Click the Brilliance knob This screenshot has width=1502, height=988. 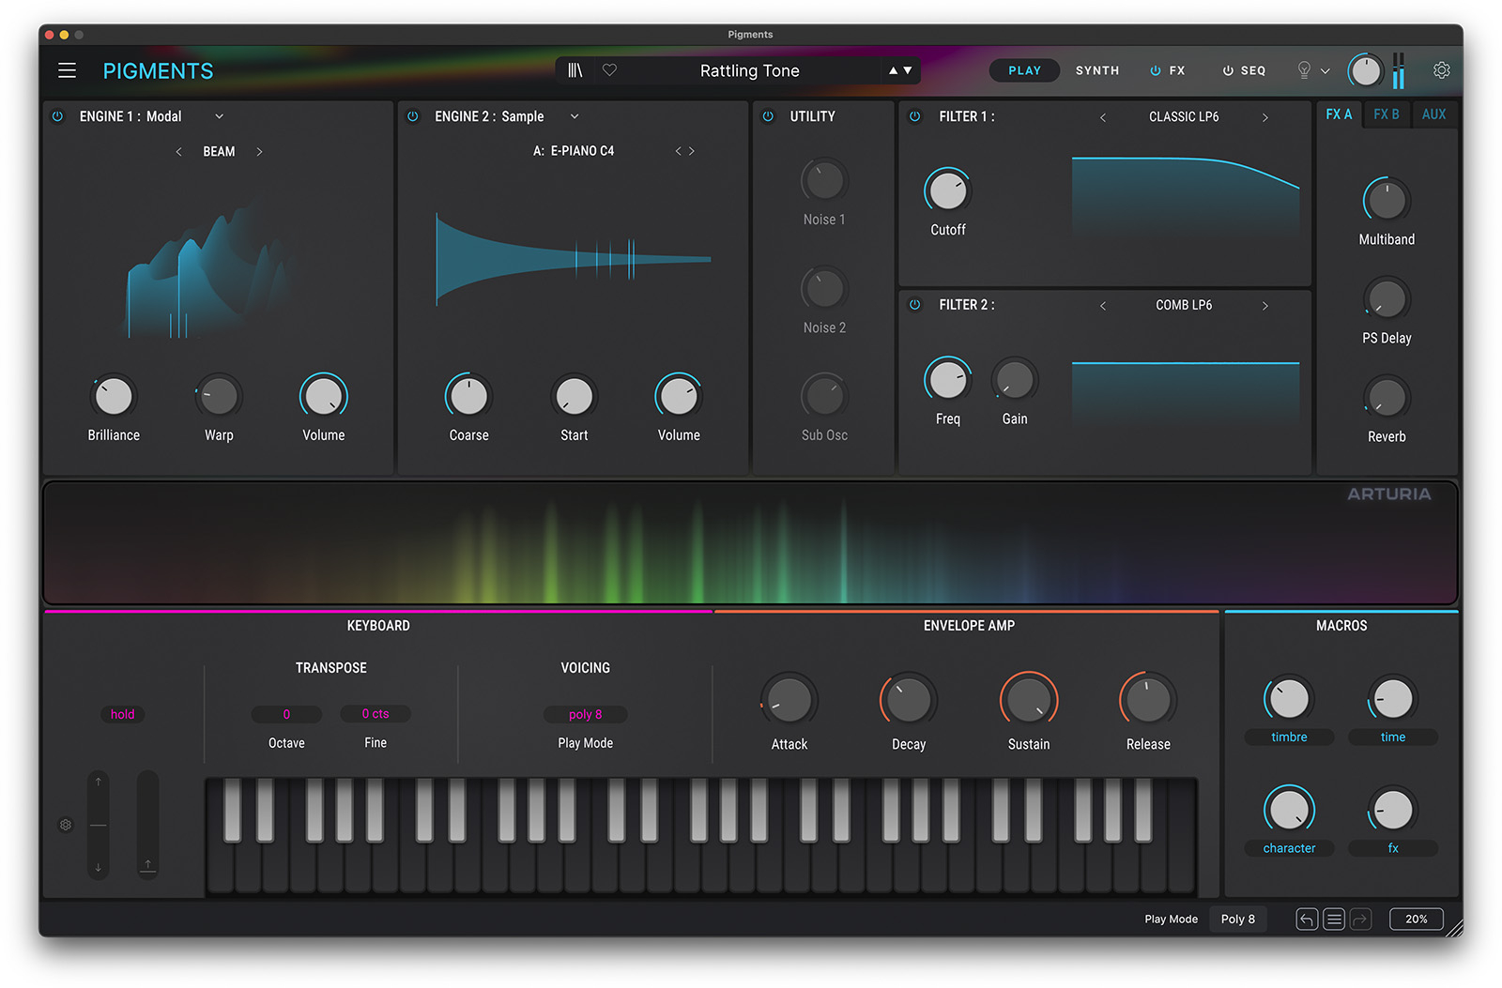[x=114, y=396]
